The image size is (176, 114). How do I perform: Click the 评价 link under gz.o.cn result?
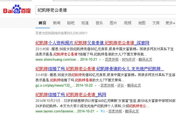click(x=121, y=86)
